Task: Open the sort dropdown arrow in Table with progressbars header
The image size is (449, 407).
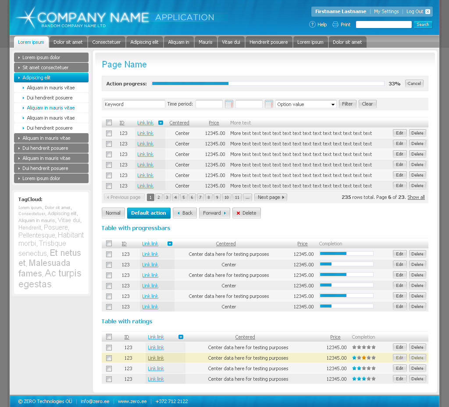Action: (170, 244)
